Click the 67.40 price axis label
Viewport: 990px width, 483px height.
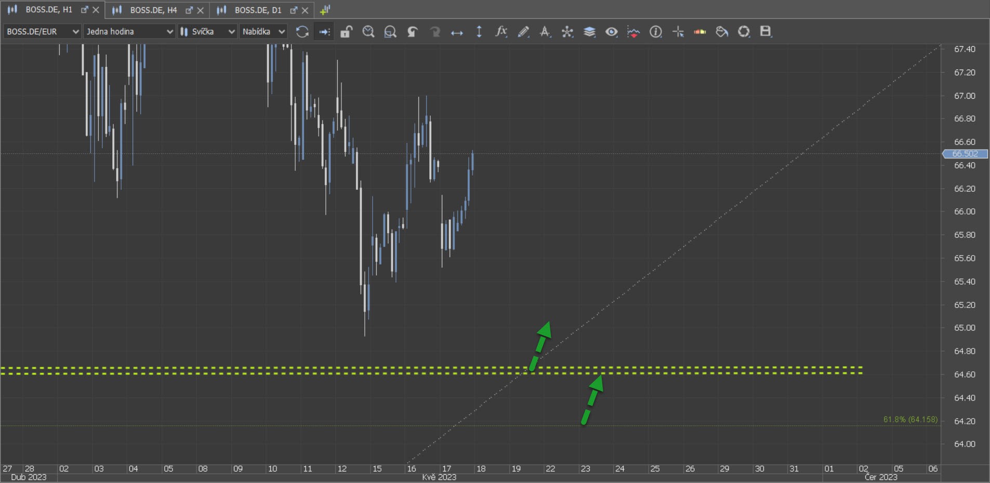coord(965,49)
